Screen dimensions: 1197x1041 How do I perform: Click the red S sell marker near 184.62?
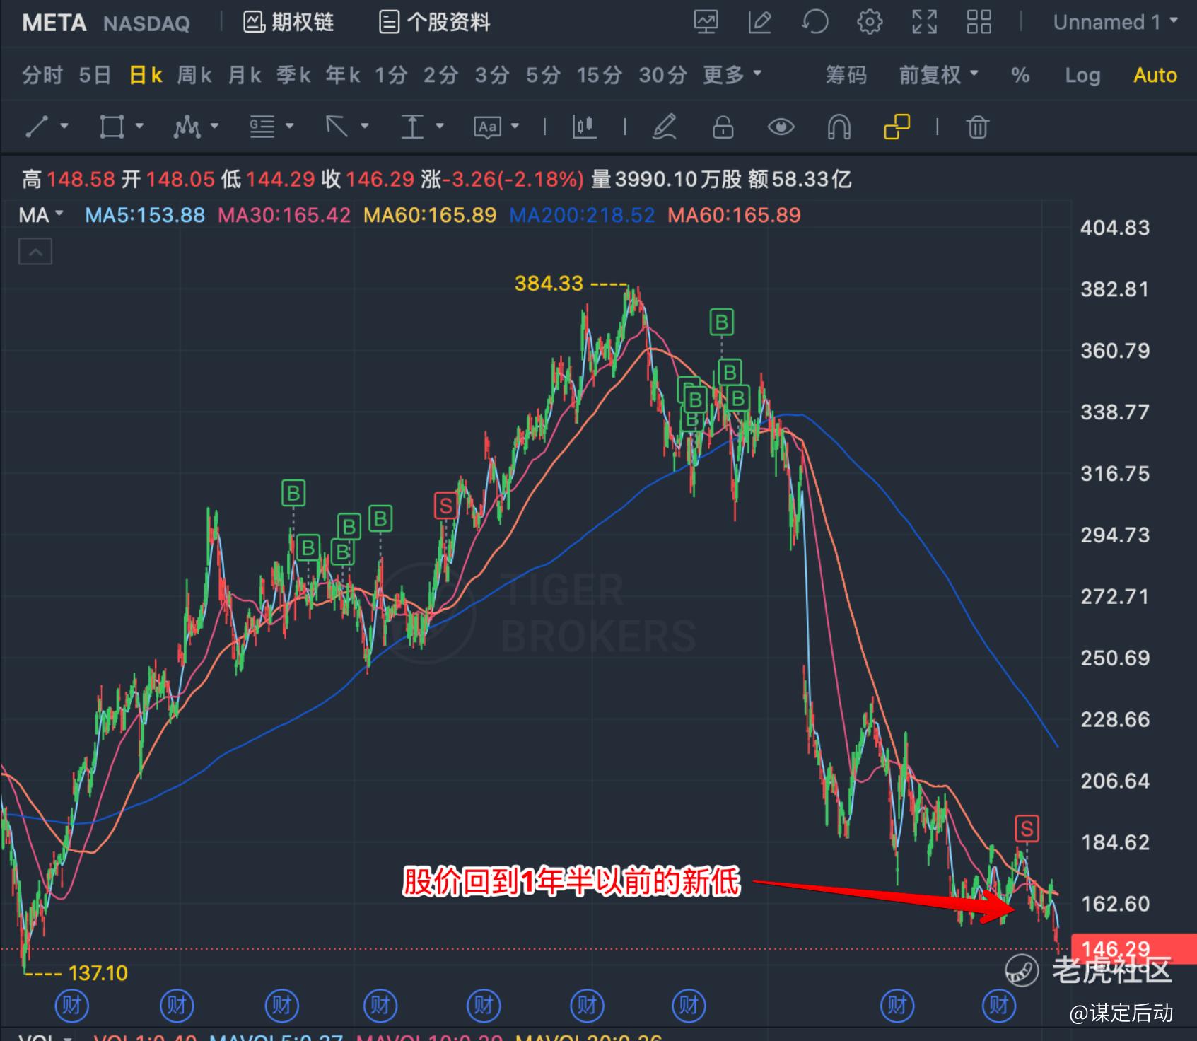click(1027, 828)
